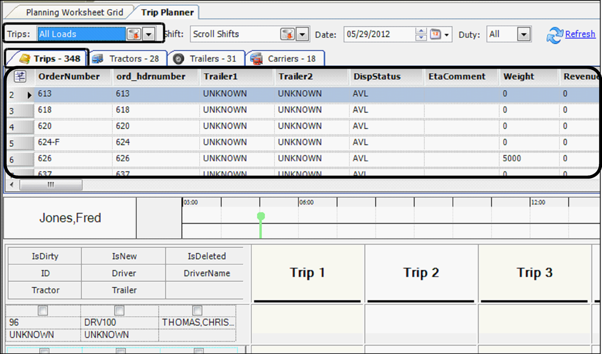
Task: Select the Trip Planner tab
Action: 168,12
